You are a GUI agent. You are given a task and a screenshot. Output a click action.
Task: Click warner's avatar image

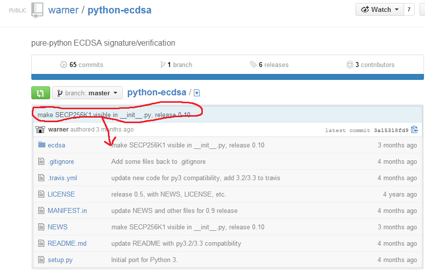40,130
